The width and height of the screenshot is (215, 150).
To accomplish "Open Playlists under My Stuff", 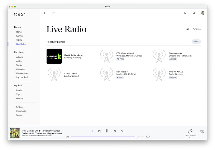I will [x=20, y=90].
